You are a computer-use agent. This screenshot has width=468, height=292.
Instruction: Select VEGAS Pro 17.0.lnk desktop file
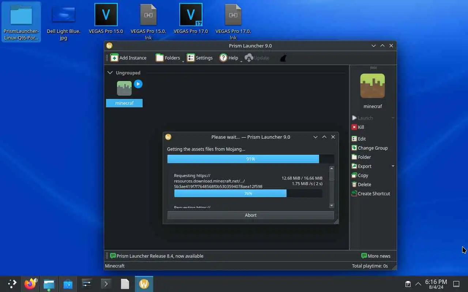[x=233, y=22]
